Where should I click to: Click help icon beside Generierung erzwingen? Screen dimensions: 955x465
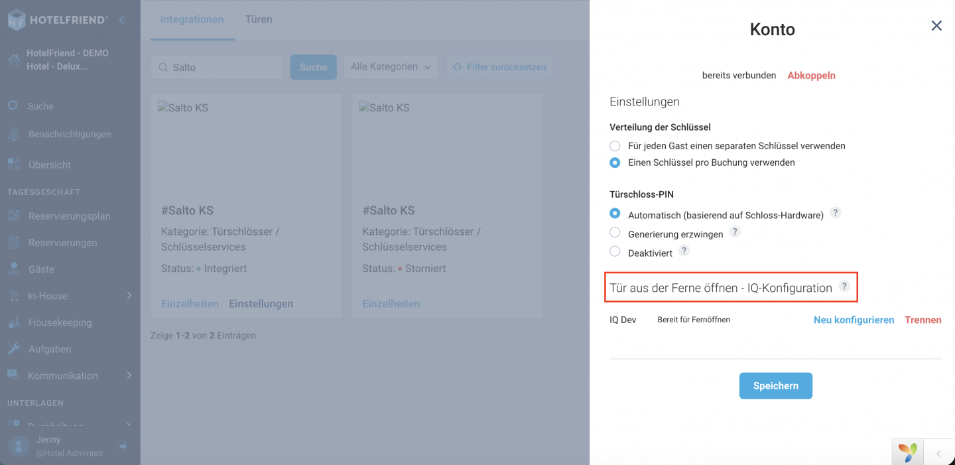coord(735,232)
